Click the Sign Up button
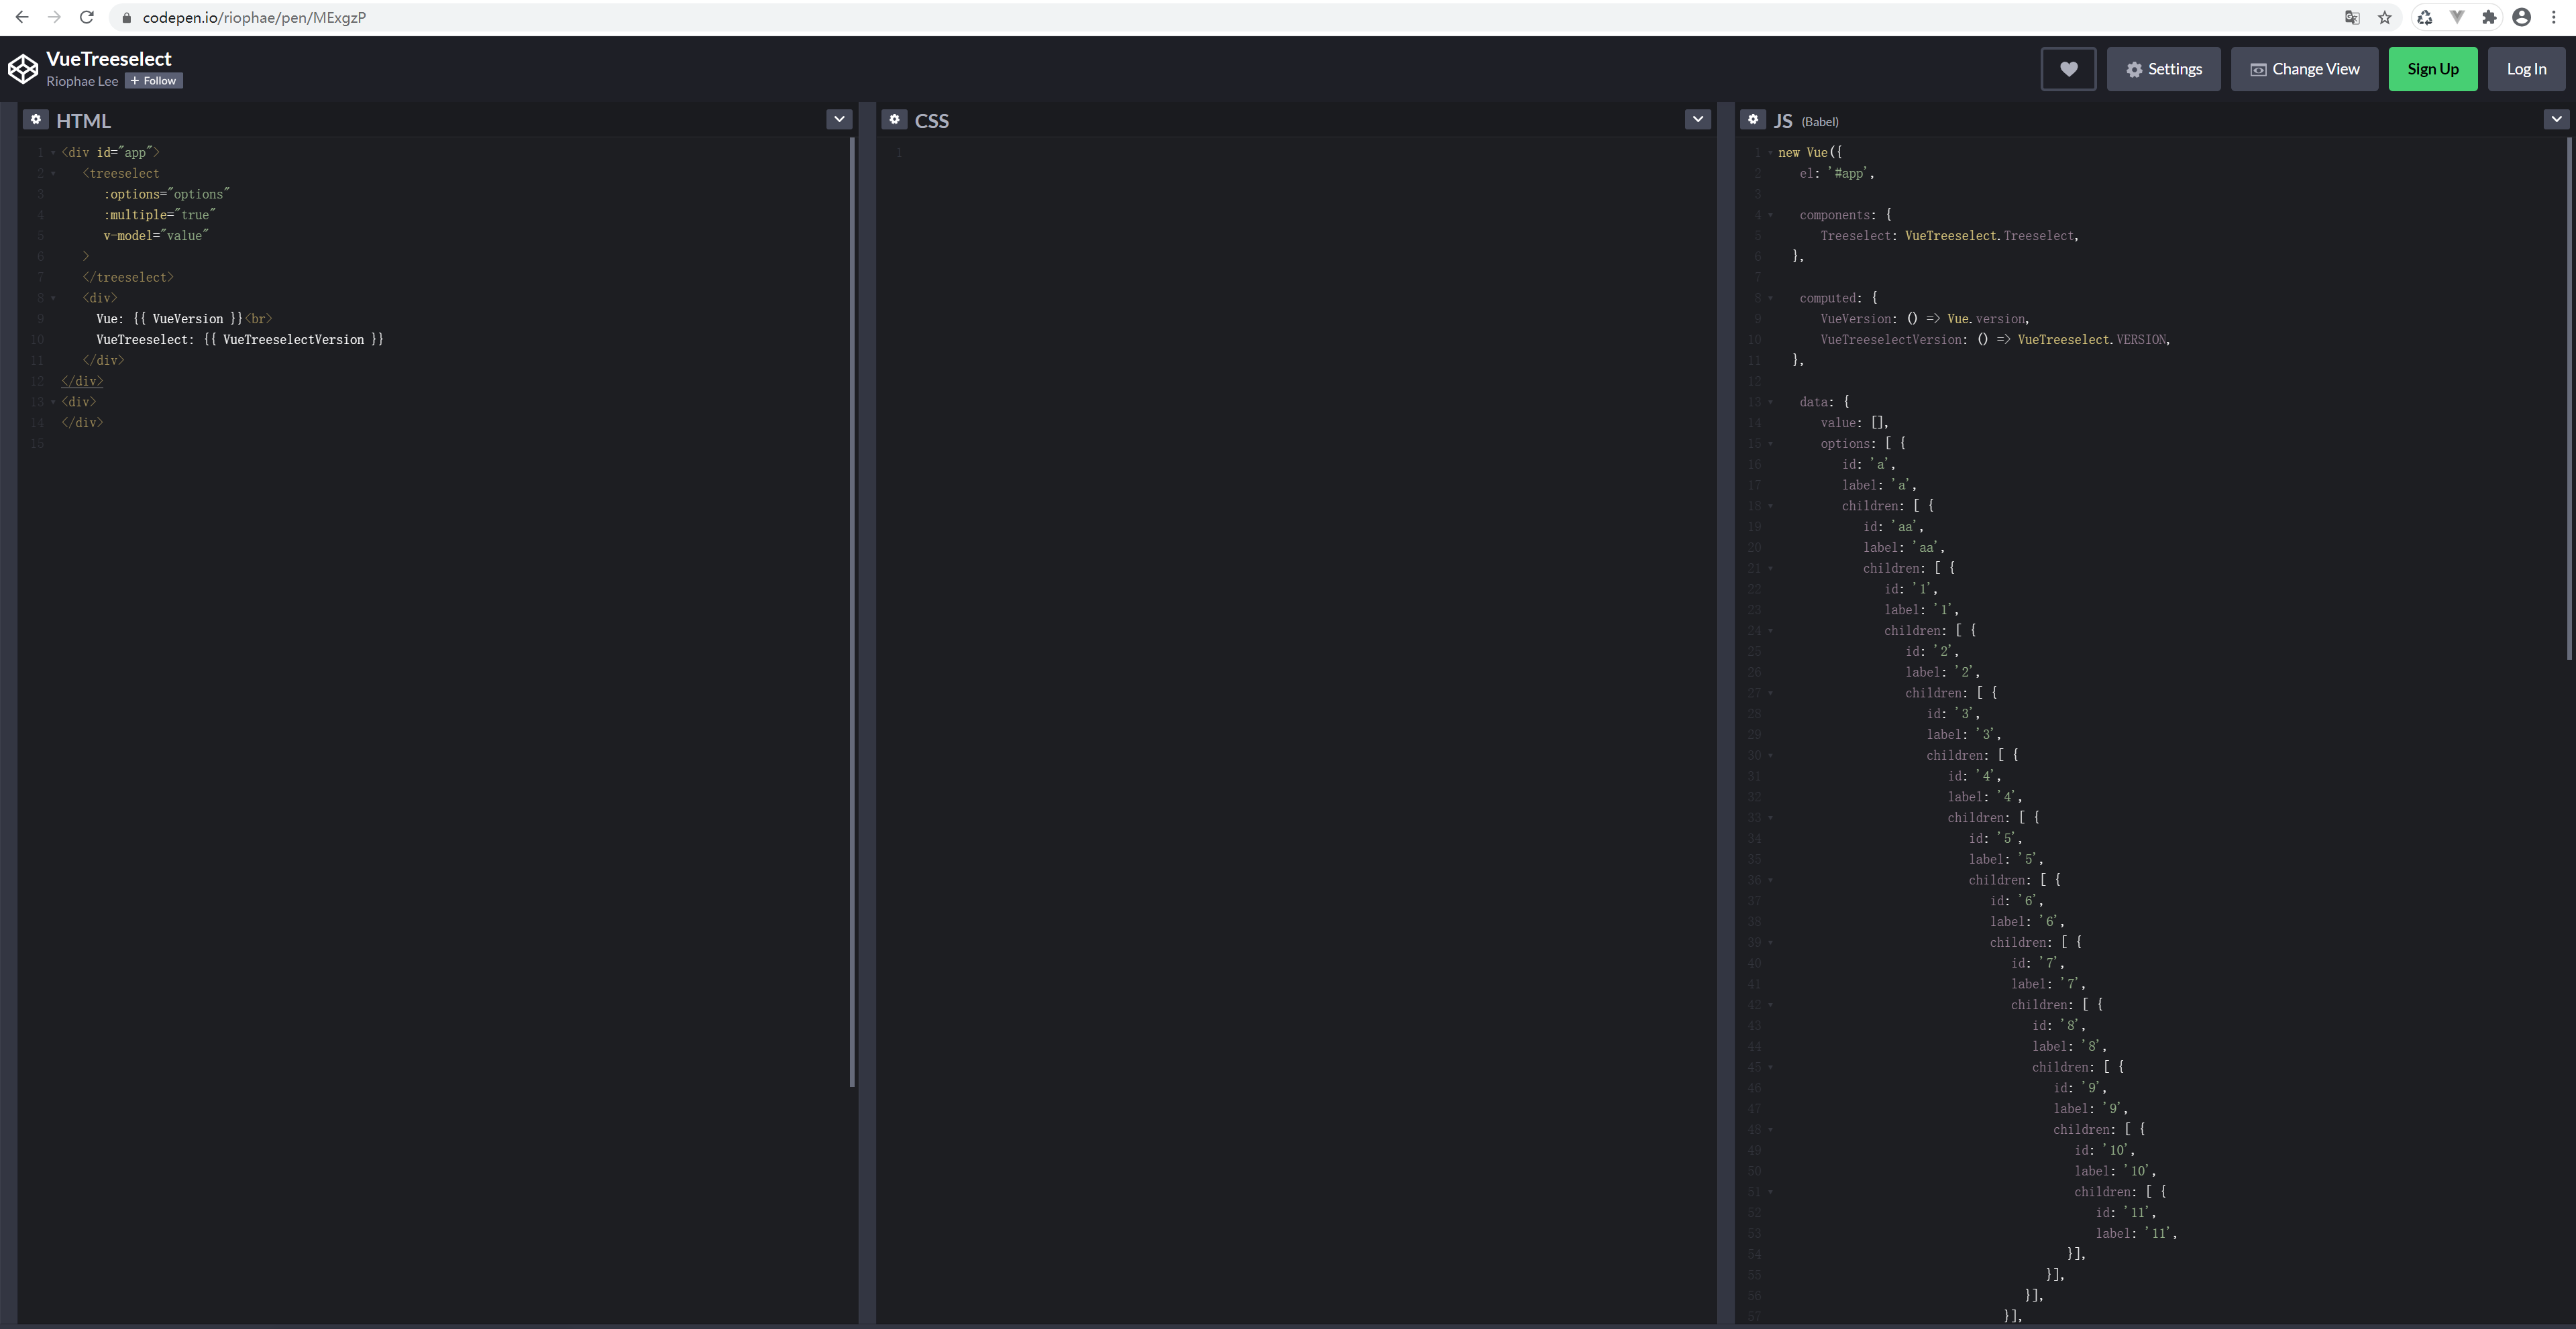The width and height of the screenshot is (2576, 1329). (x=2432, y=68)
